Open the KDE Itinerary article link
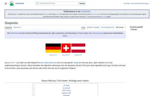The width and height of the screenshot is (154, 96). (x=66, y=91)
